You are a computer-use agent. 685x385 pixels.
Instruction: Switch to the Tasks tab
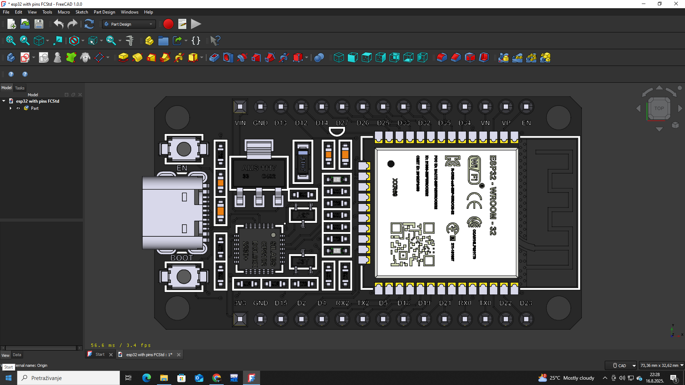pos(20,88)
